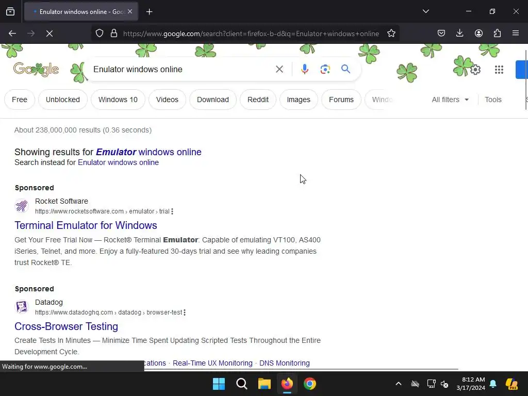Click the Firefox taskbar icon

click(x=287, y=384)
